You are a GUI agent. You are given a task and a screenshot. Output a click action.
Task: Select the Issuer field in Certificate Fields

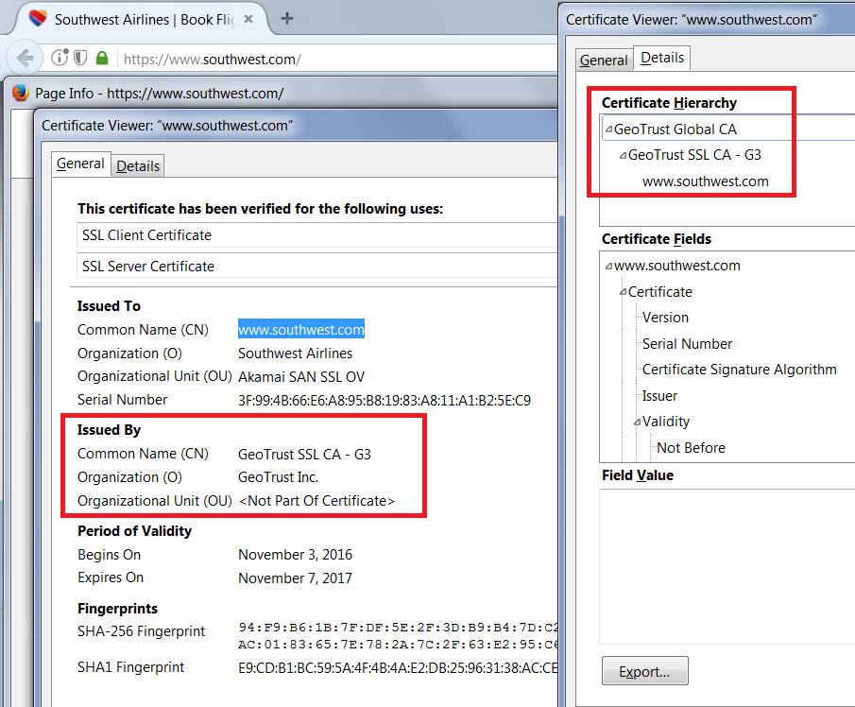[x=659, y=395]
